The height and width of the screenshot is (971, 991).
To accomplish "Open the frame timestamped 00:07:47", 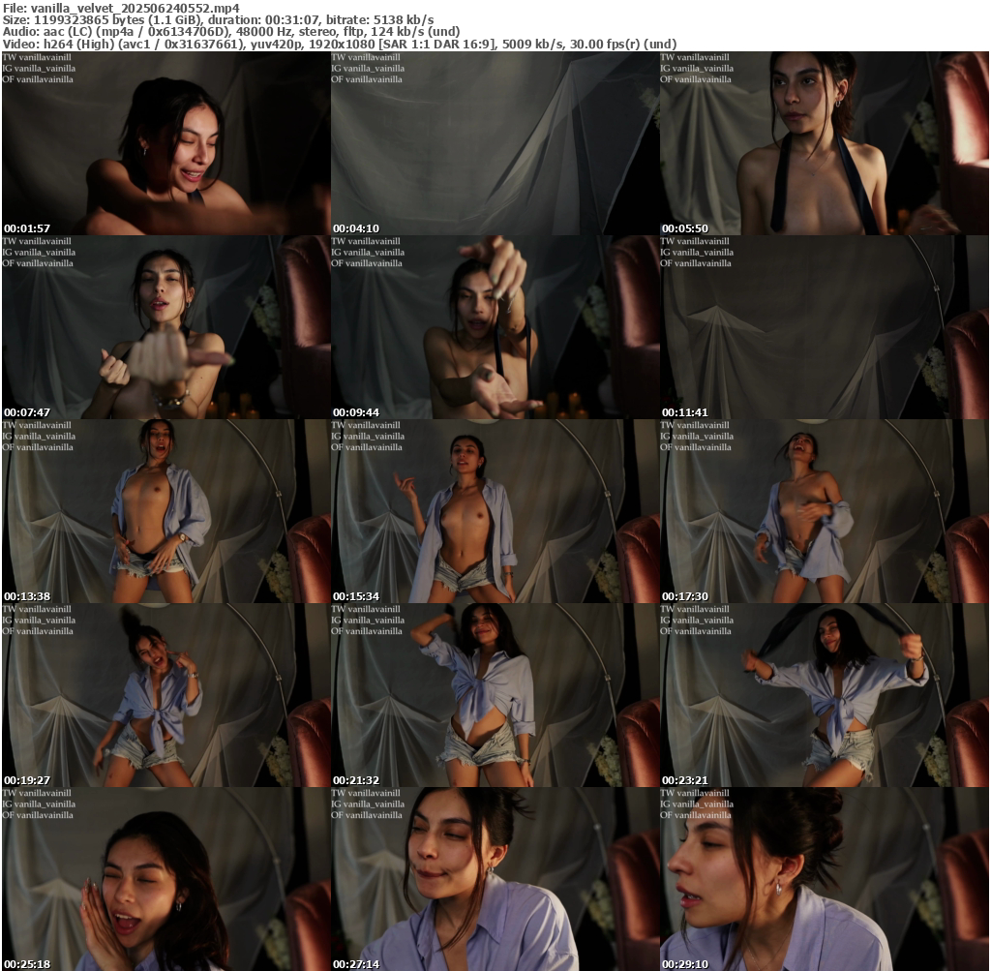I will [165, 327].
